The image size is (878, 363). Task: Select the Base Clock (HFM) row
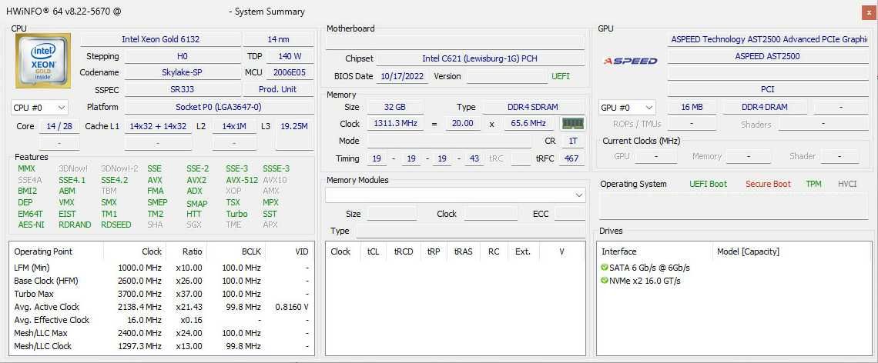point(161,281)
